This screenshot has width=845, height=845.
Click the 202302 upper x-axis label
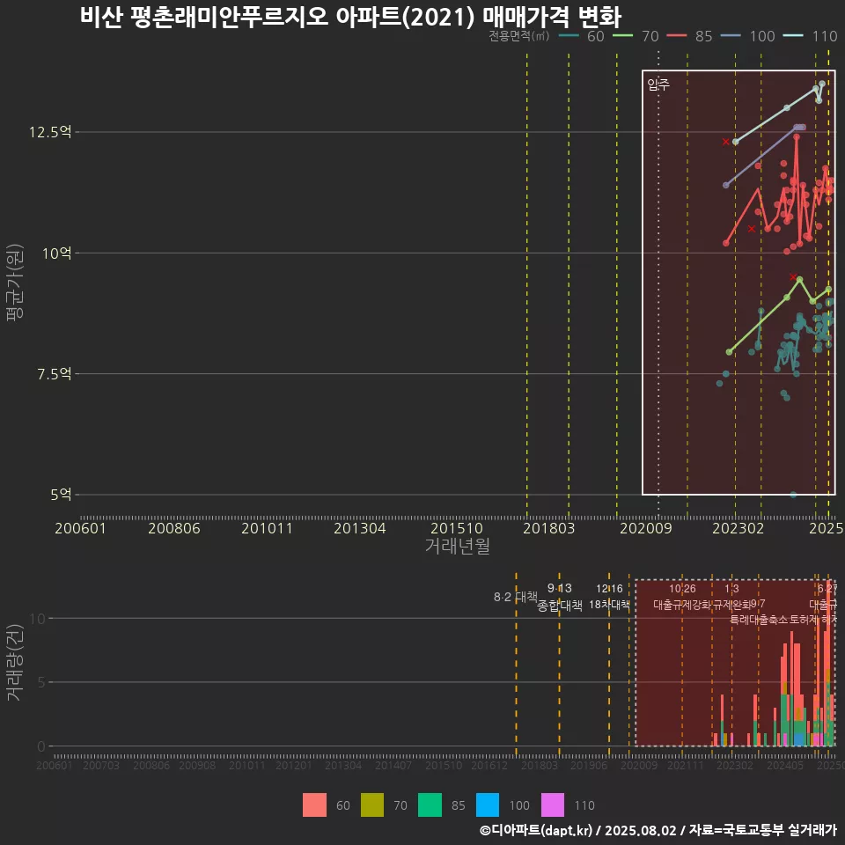738,528
